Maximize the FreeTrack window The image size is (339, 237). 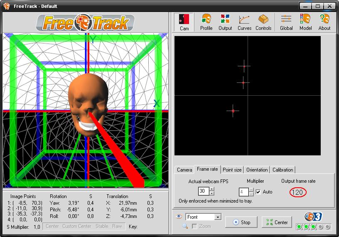317,6
